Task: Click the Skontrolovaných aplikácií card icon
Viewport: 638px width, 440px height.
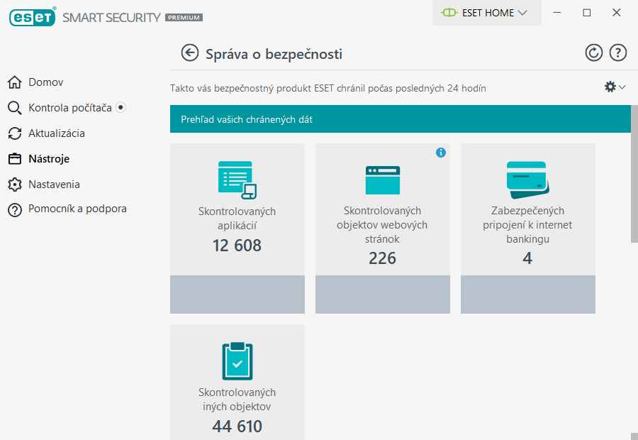Action: click(x=237, y=179)
